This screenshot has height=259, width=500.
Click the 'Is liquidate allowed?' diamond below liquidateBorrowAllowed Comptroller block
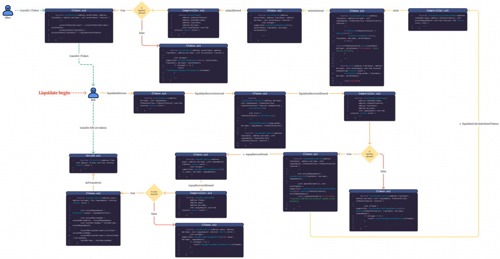click(x=369, y=154)
